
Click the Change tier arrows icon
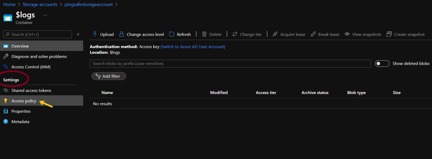click(x=235, y=34)
